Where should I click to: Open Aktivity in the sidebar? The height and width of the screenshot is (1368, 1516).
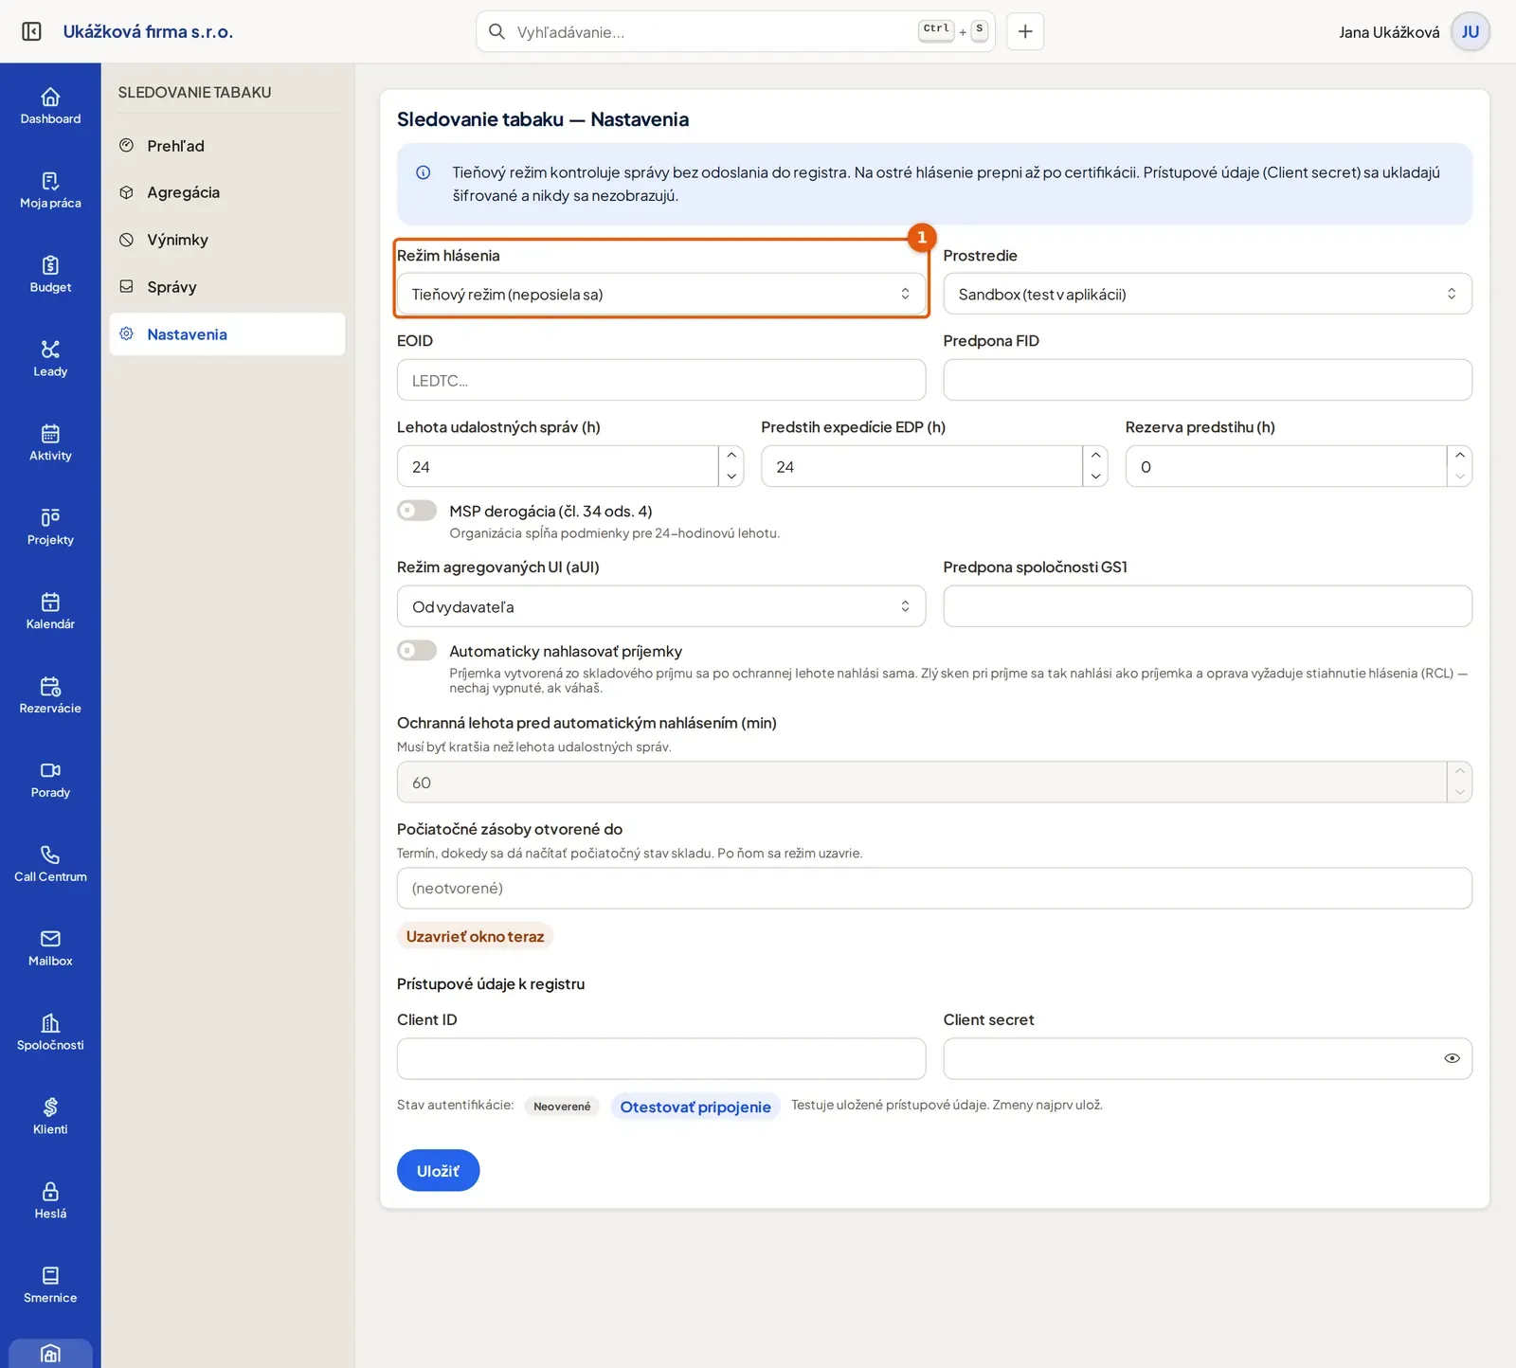click(x=50, y=442)
